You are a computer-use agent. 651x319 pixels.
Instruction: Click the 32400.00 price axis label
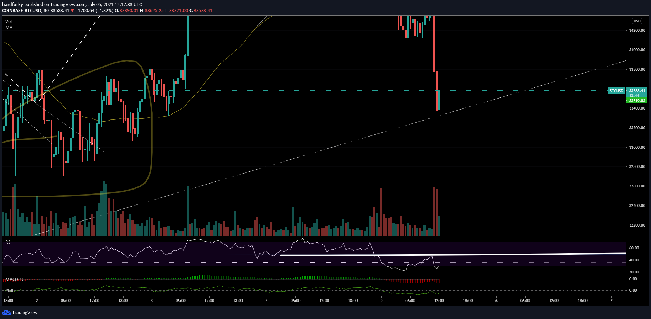click(x=637, y=206)
